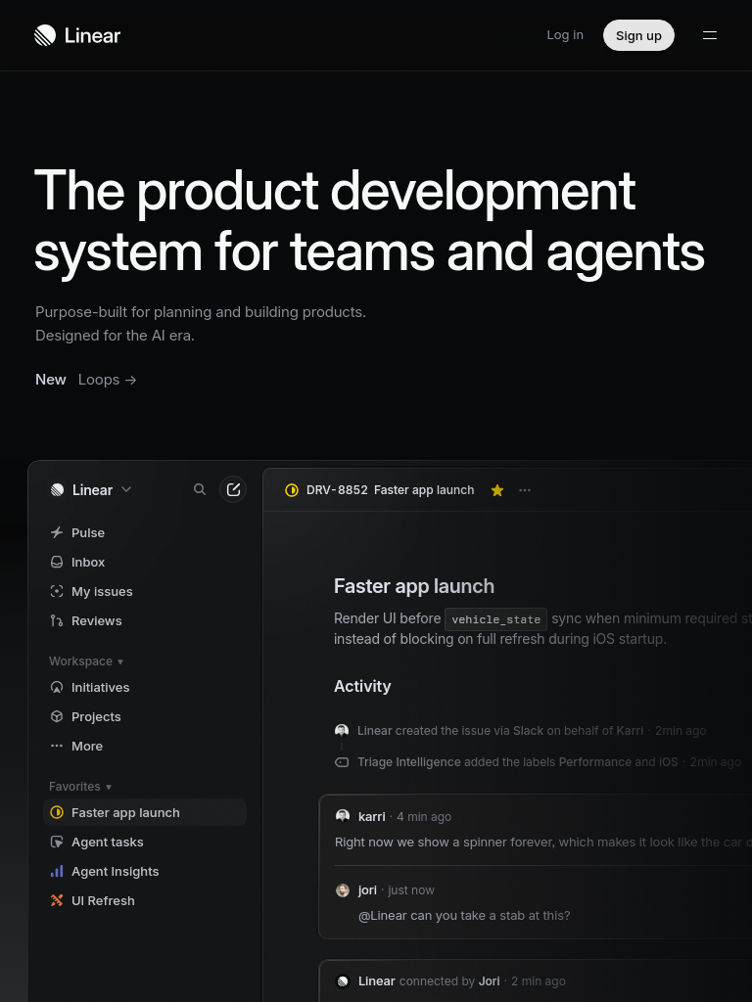
Task: Collapse the Workspace section
Action: [86, 660]
